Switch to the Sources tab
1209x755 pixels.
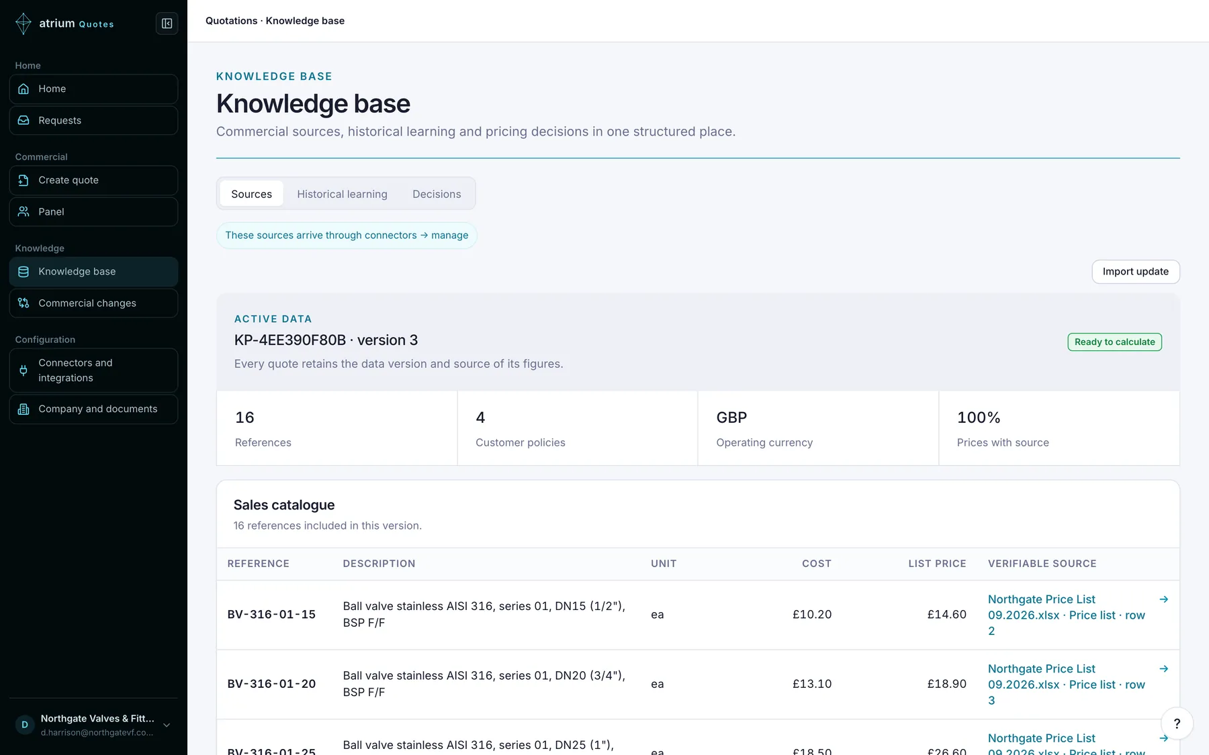point(252,194)
